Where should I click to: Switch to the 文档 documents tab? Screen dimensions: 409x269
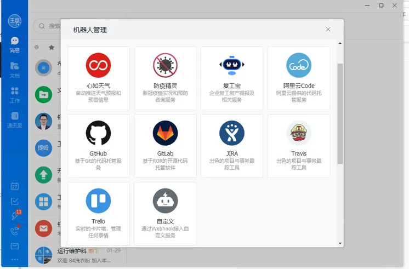pos(15,70)
